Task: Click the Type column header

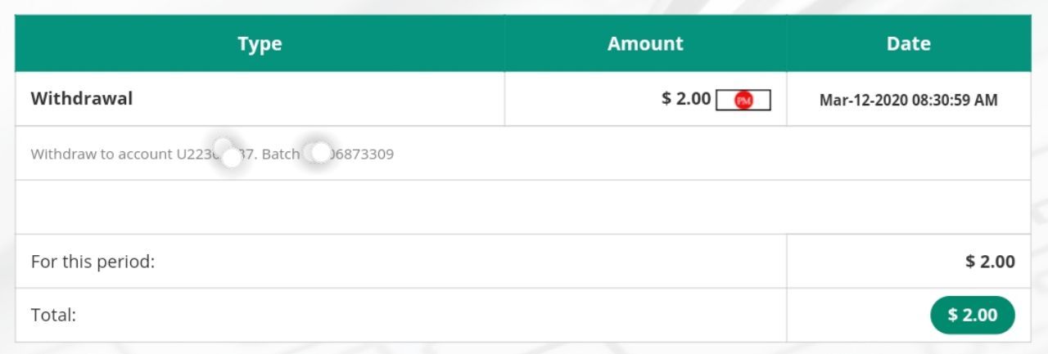Action: click(260, 44)
